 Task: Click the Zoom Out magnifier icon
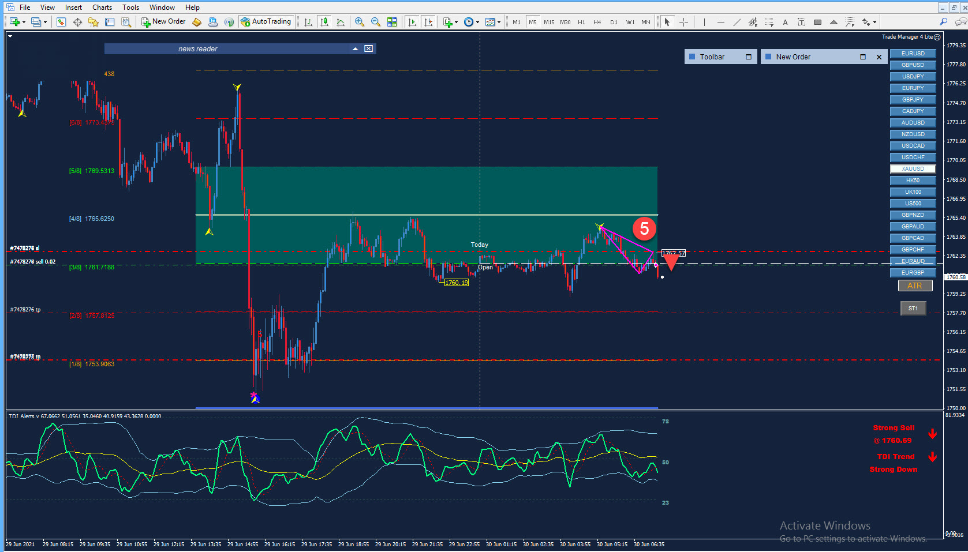click(375, 22)
